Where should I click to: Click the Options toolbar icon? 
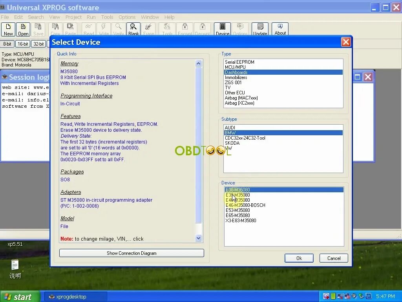click(x=240, y=29)
